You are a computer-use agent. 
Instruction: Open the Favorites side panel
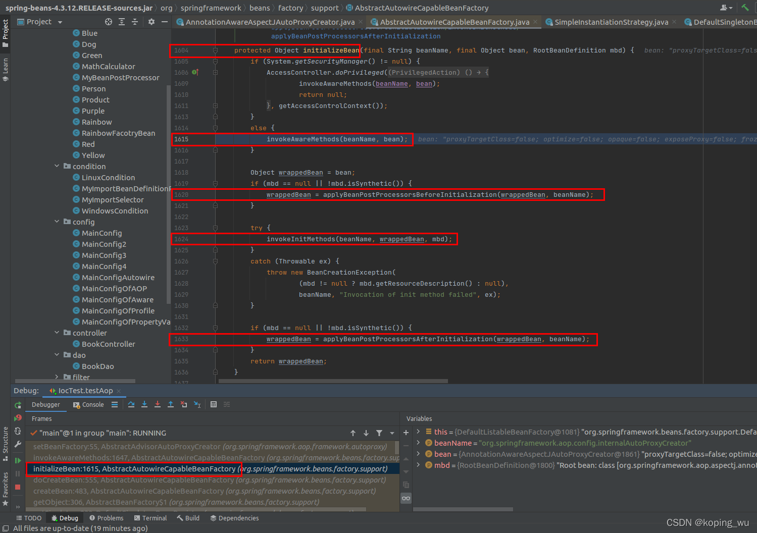(6, 489)
